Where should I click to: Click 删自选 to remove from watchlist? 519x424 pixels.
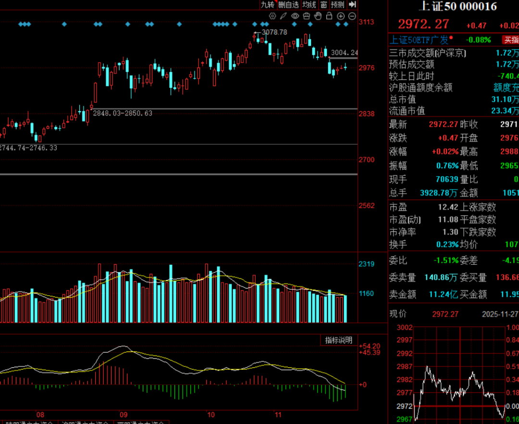coord(288,4)
